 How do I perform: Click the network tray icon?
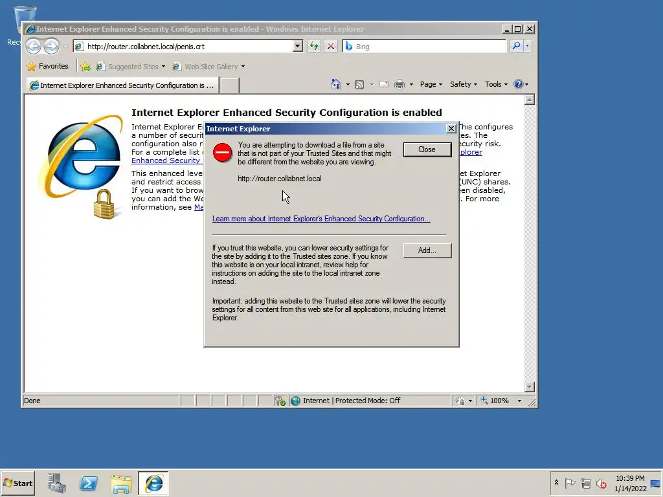point(585,483)
